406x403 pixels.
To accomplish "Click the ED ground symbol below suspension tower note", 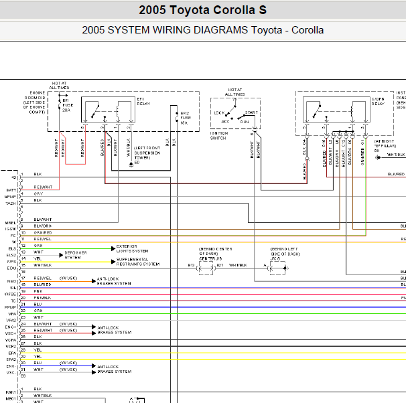I will [x=131, y=164].
